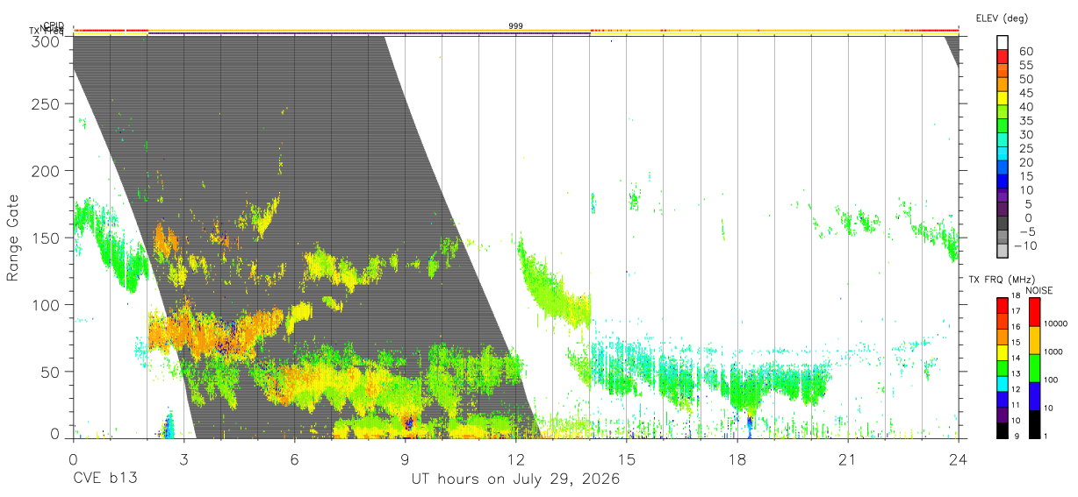Screen dimensions: 1078x497
Task: Click the '−10' label on ELEV colorbar
Action: [x=1025, y=245]
